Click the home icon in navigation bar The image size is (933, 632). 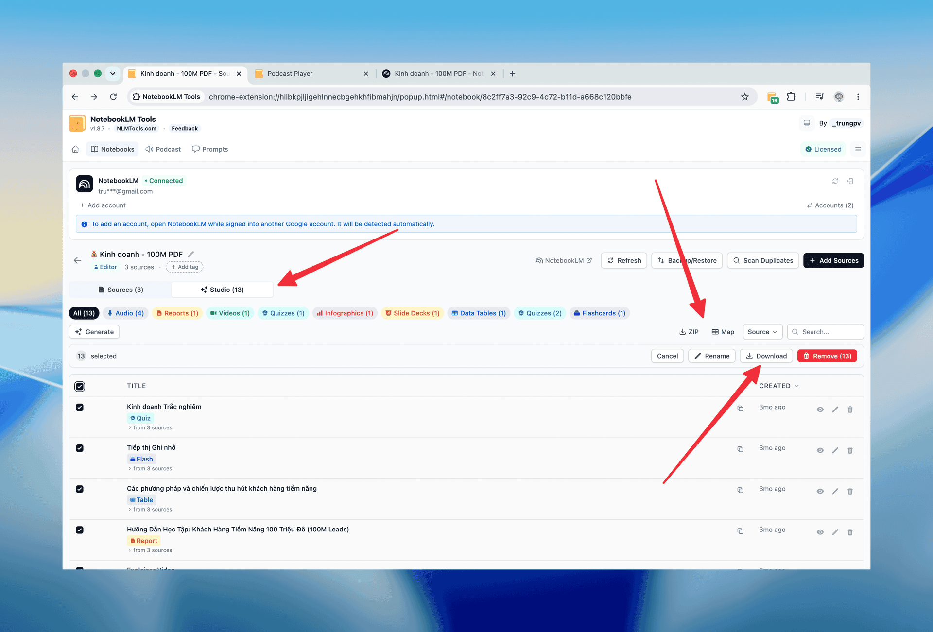coord(75,149)
